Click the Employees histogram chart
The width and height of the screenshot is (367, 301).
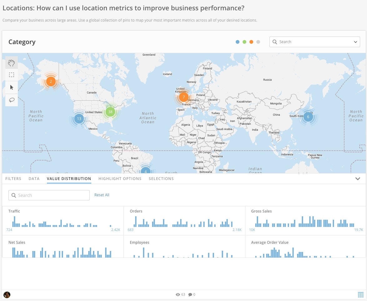[x=183, y=252]
